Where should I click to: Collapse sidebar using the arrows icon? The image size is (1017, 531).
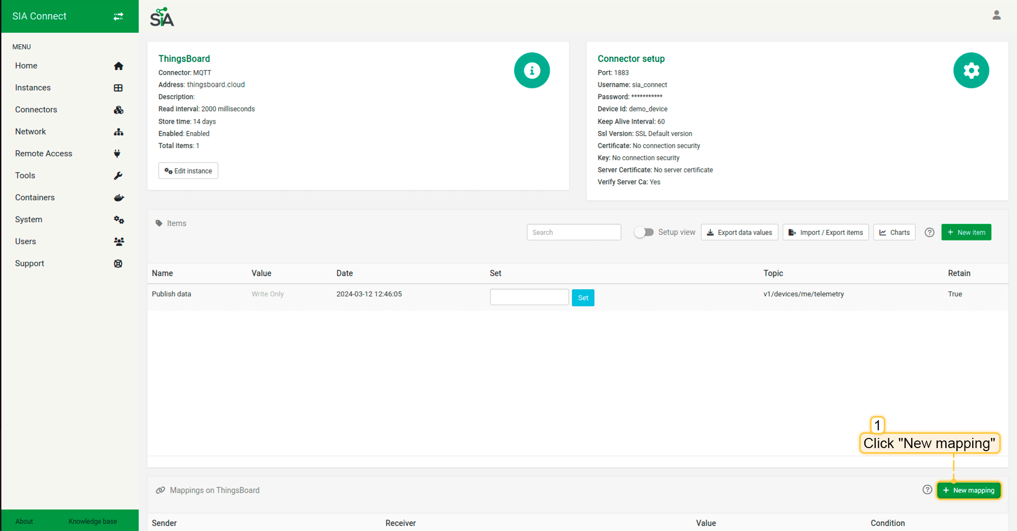tap(118, 16)
